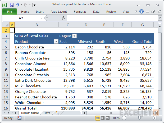
Task: Click the Sum of Total Sales cell
Action: pos(37,36)
